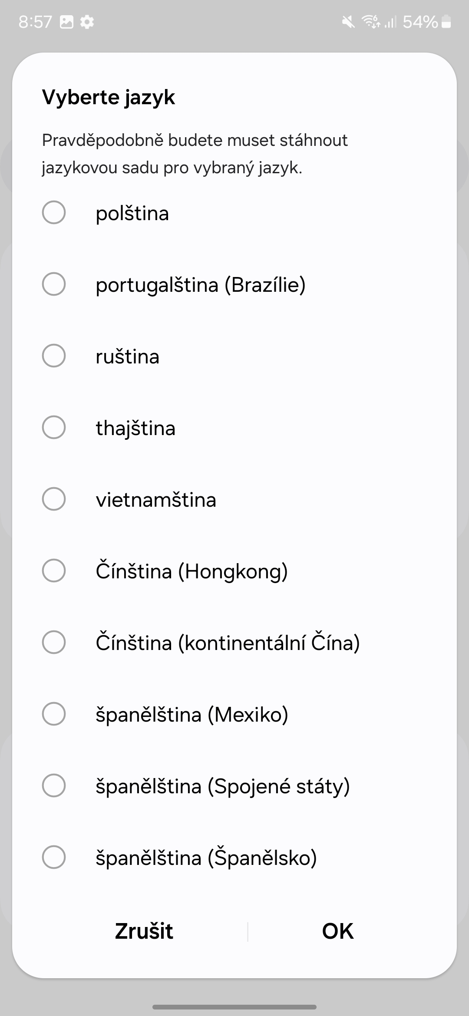Select vietnamština radio option
This screenshot has width=469, height=1016.
click(x=54, y=499)
